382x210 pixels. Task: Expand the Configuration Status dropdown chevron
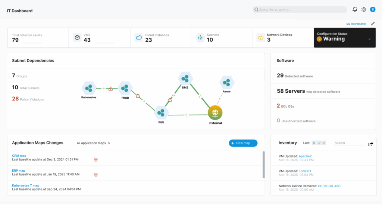[370, 39]
